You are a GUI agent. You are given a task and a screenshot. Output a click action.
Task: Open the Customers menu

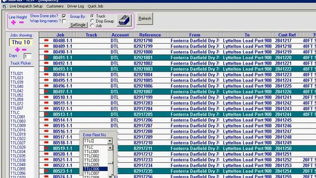click(55, 6)
